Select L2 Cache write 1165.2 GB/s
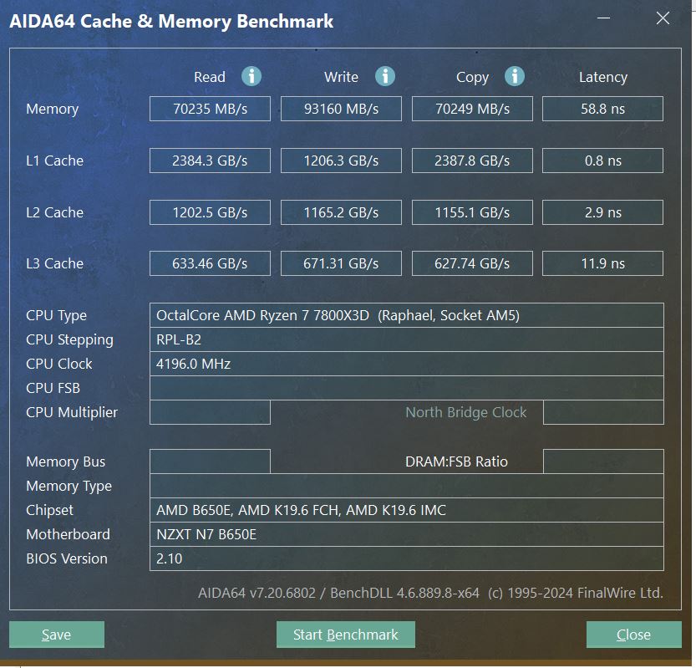The image size is (696, 668). [x=341, y=212]
